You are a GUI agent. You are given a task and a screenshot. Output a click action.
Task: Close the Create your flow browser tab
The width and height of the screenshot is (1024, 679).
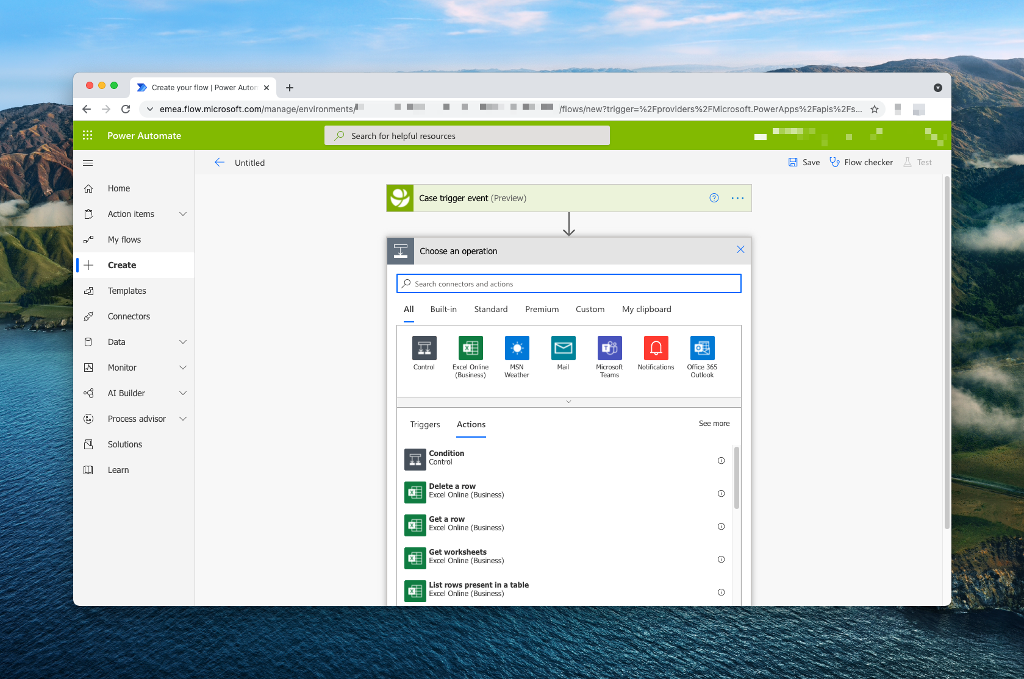pos(267,88)
